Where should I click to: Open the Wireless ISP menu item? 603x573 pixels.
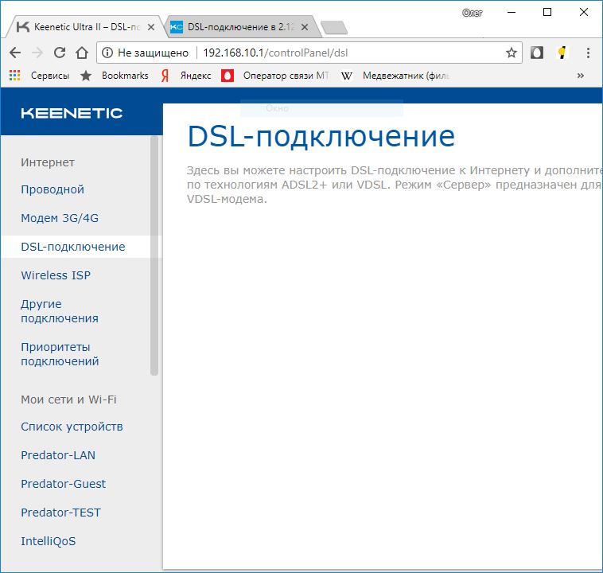click(56, 275)
